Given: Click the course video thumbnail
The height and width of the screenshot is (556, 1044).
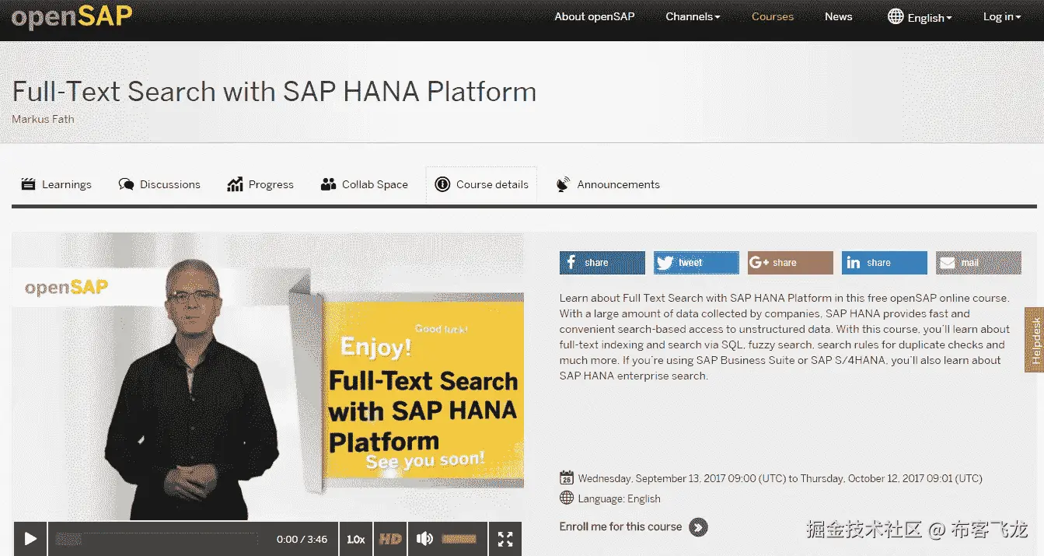Looking at the screenshot, I should pos(267,376).
